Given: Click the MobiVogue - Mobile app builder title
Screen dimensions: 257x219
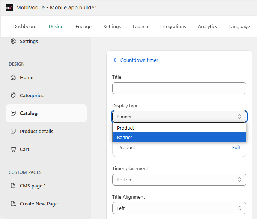Looking at the screenshot, I should pos(56,7).
